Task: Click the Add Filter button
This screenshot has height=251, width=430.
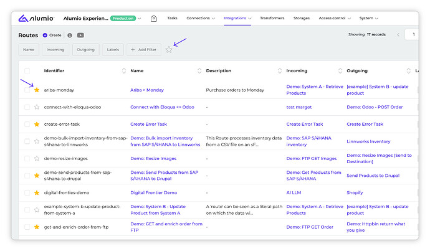Action: (x=144, y=50)
